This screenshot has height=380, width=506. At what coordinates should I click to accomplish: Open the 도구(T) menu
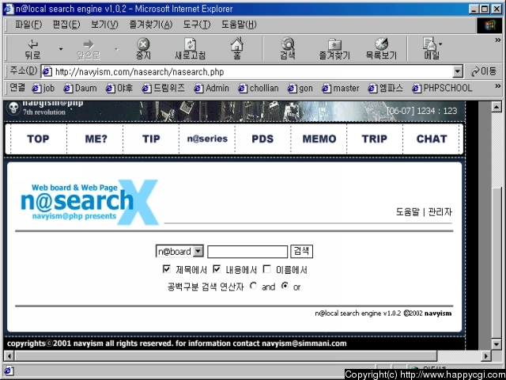click(x=197, y=25)
